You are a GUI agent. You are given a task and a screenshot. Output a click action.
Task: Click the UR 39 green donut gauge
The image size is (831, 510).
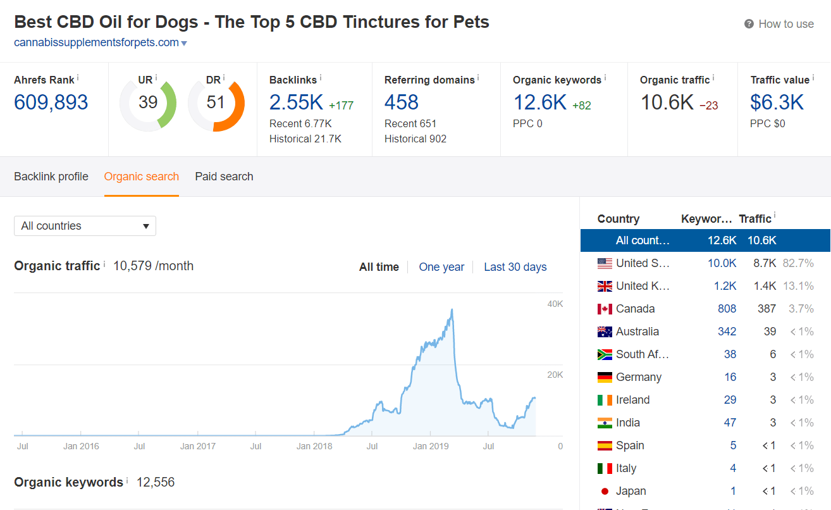point(148,103)
